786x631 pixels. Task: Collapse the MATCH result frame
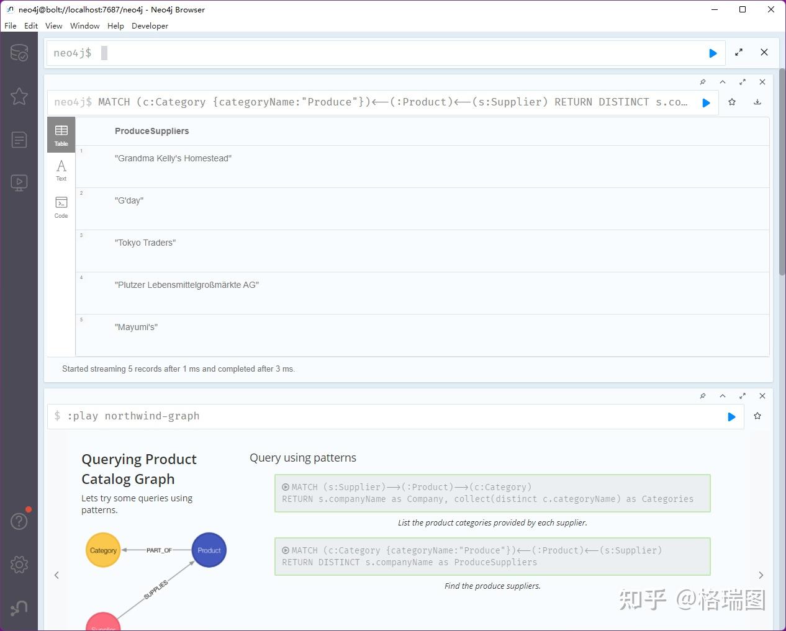click(x=723, y=82)
